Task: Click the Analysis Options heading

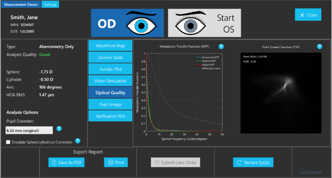Action: click(x=22, y=112)
